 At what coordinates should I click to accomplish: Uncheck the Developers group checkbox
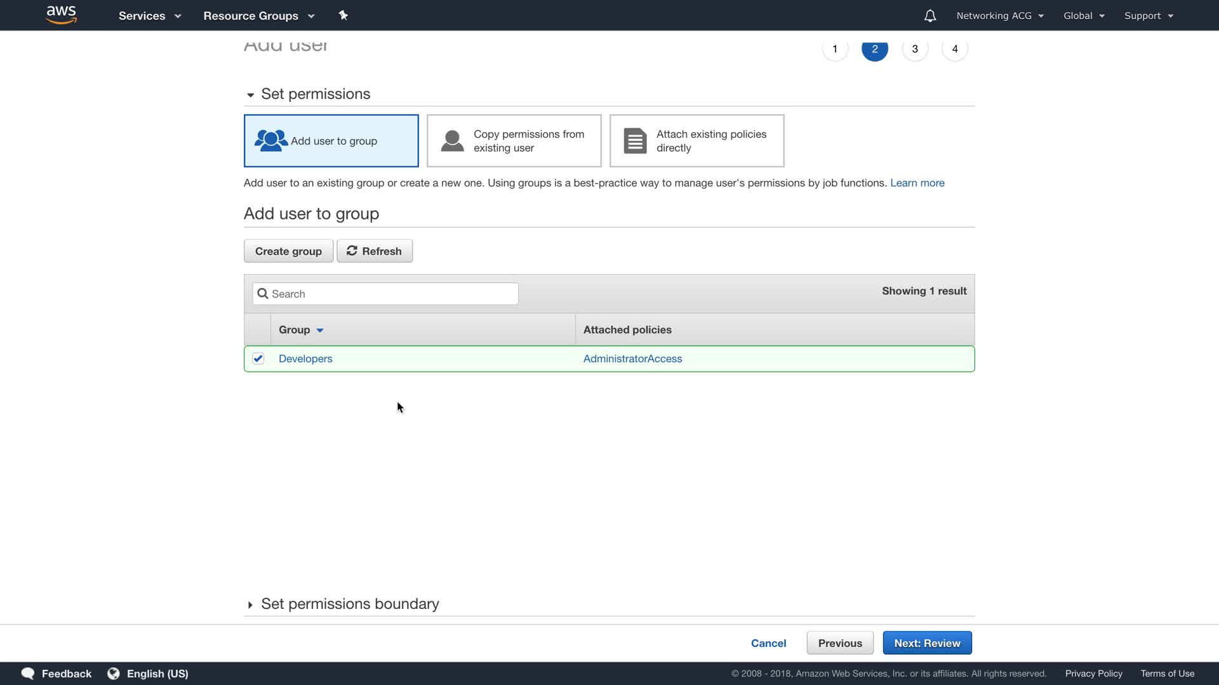coord(258,359)
